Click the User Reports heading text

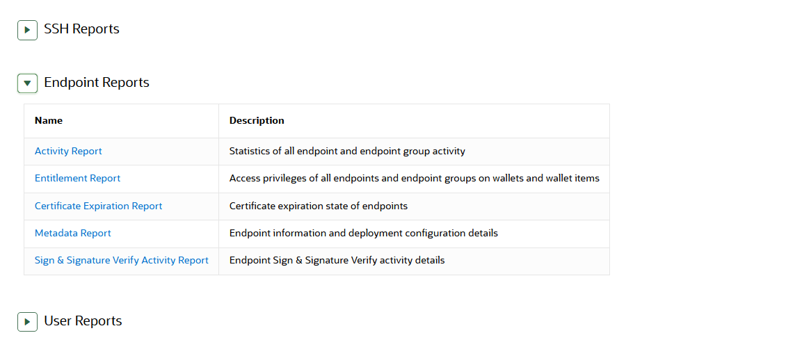[83, 321]
